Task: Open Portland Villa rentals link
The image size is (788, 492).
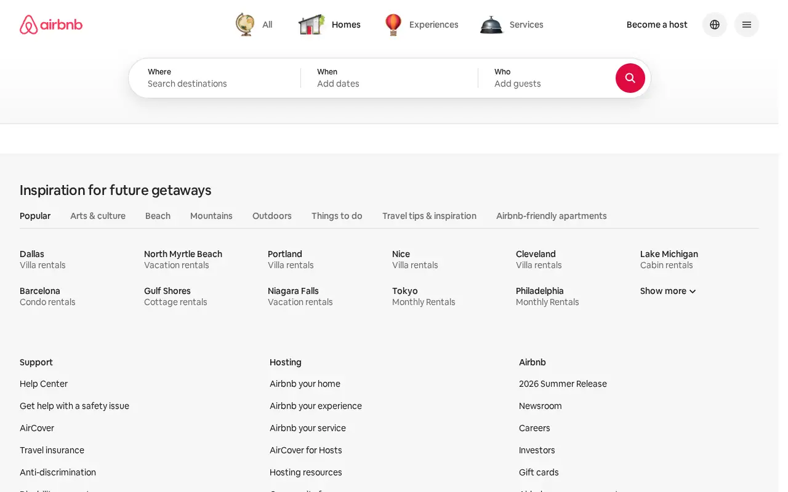Action: tap(291, 260)
